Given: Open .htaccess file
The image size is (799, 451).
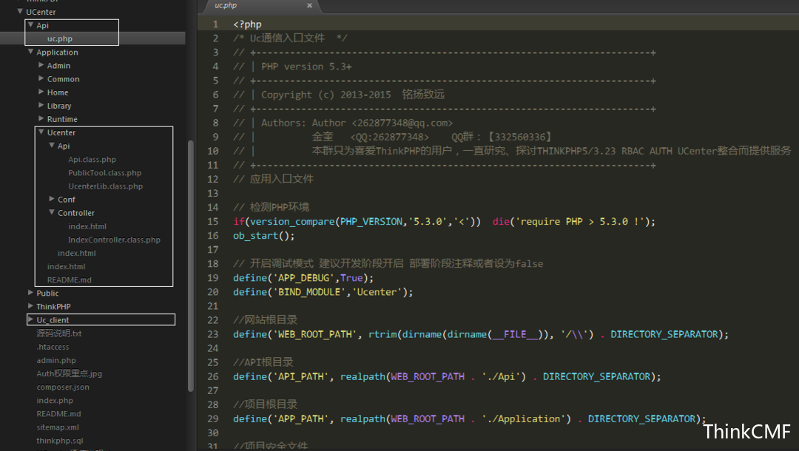Looking at the screenshot, I should [x=53, y=347].
